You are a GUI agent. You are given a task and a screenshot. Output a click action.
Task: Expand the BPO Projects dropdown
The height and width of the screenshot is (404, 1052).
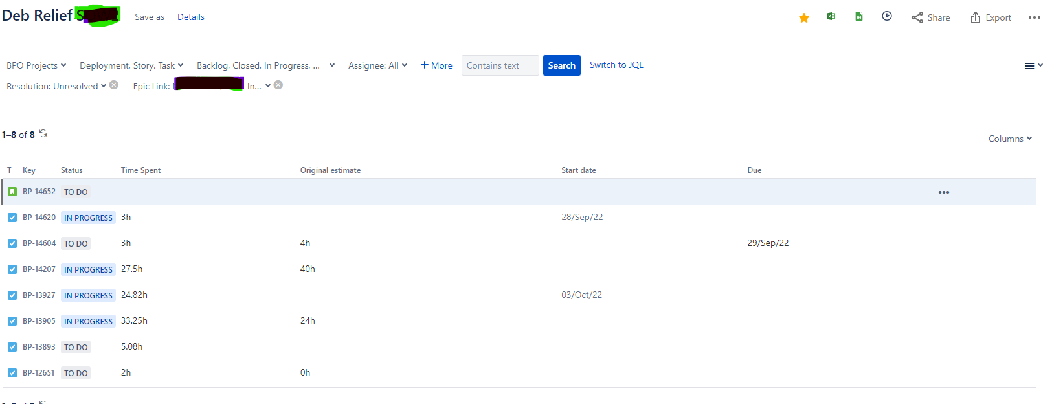36,65
